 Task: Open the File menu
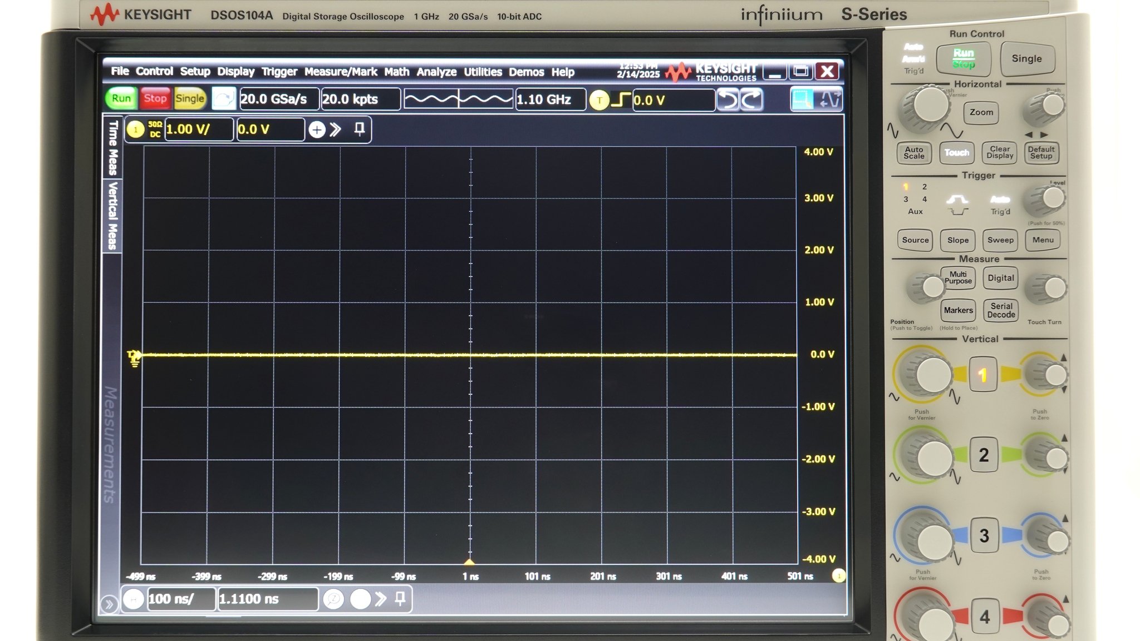pyautogui.click(x=120, y=71)
